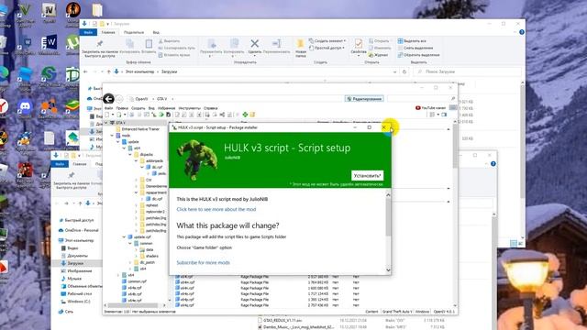Select Windows (C:) in front Explorer sidebar
Image resolution: width=587 pixels, height=330 pixels.
(76, 302)
